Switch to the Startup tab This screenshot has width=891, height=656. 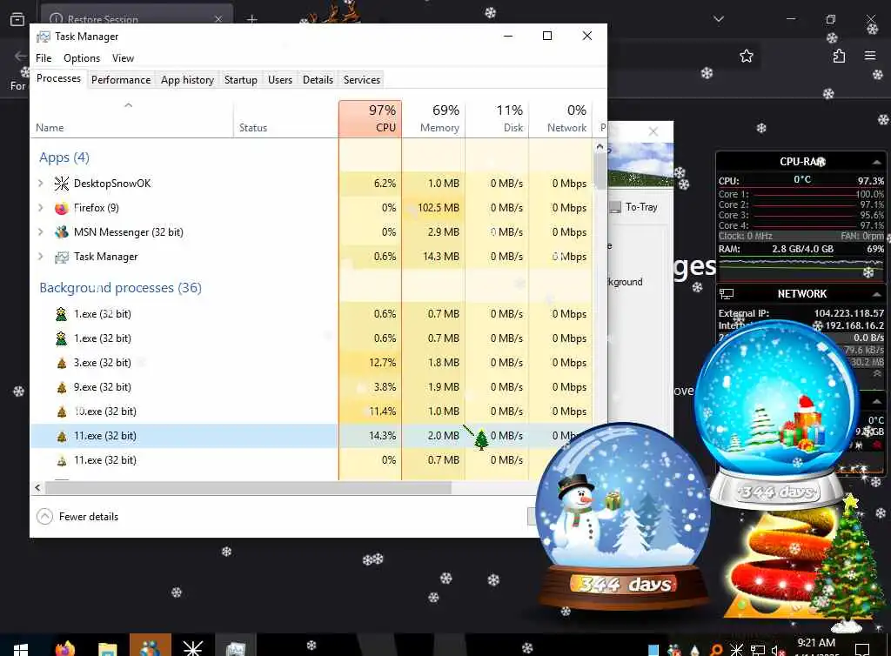click(240, 80)
